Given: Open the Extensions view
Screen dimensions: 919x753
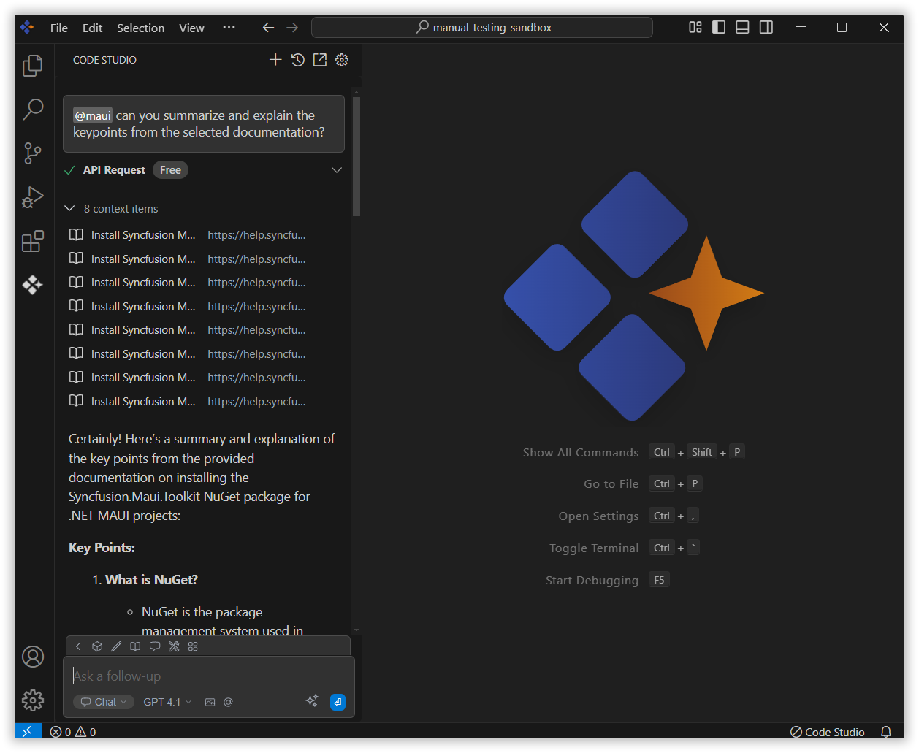Looking at the screenshot, I should pyautogui.click(x=33, y=241).
